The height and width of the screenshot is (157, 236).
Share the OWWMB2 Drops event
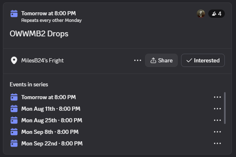pos(161,60)
